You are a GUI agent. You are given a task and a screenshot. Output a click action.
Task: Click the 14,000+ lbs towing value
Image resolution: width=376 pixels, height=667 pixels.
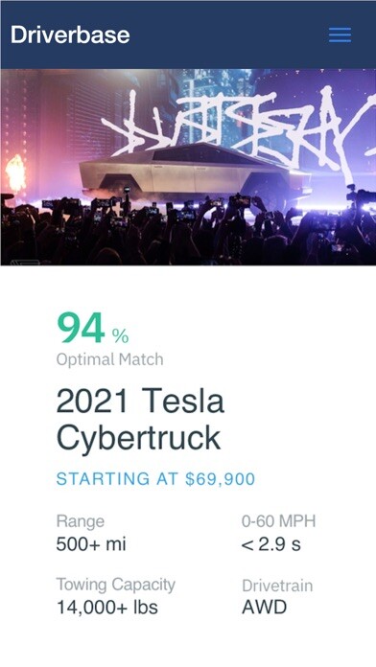(x=107, y=608)
